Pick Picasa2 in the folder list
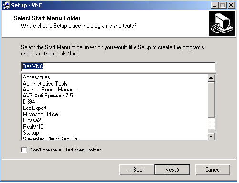 click(x=32, y=120)
